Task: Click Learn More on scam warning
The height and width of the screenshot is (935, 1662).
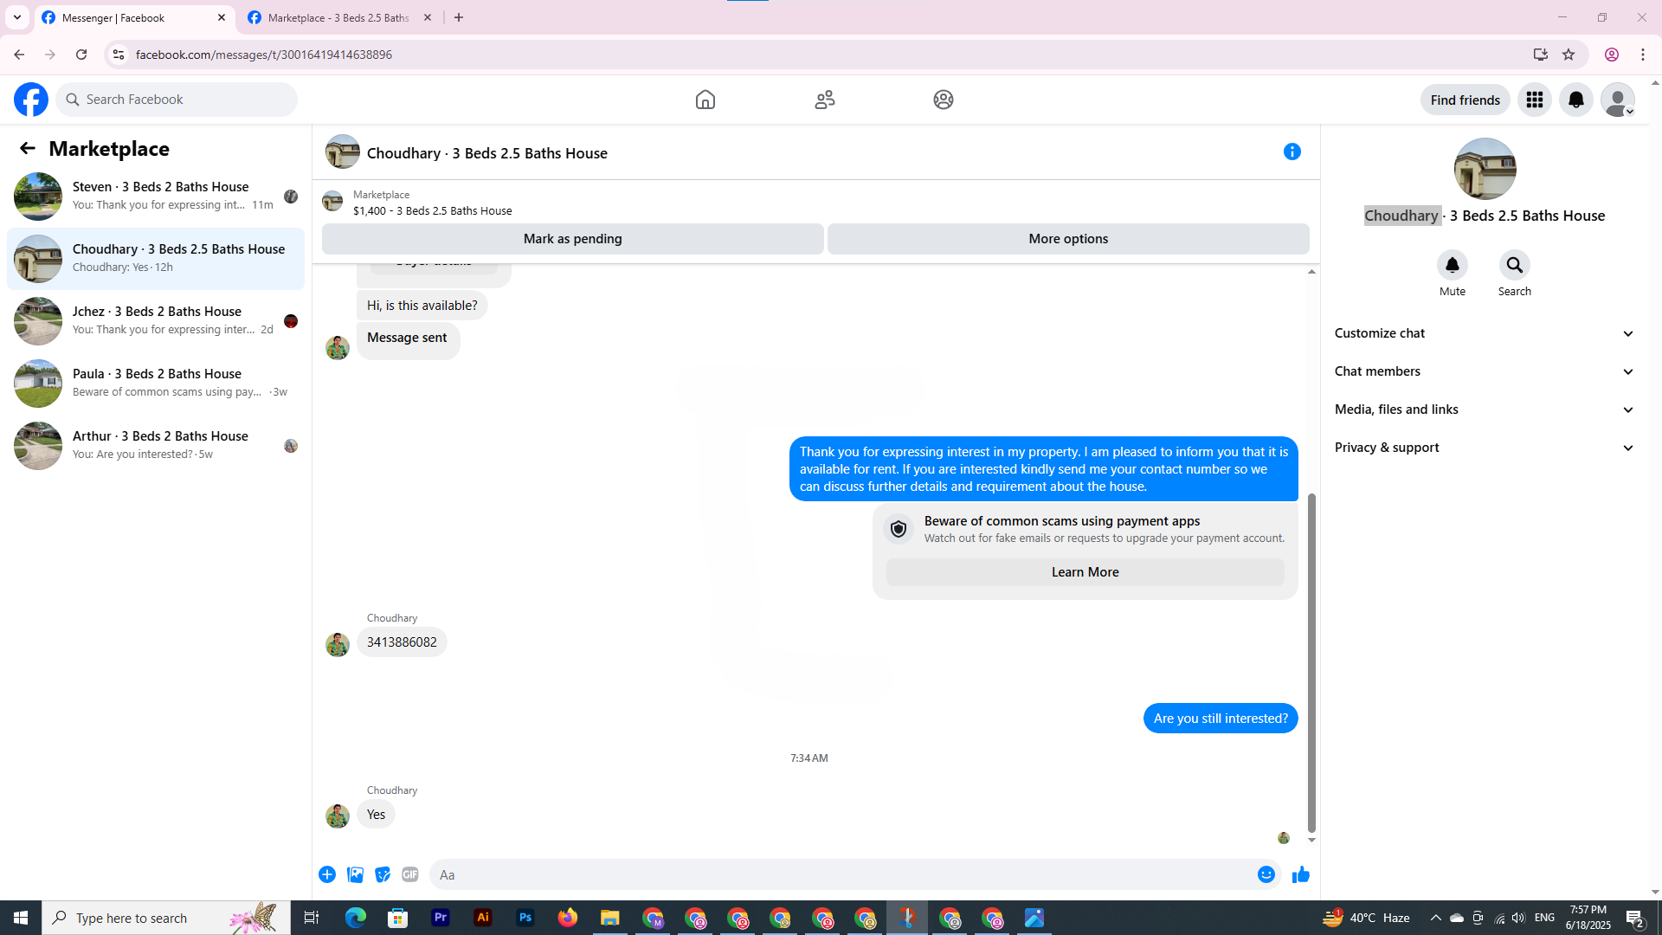Action: 1085,572
